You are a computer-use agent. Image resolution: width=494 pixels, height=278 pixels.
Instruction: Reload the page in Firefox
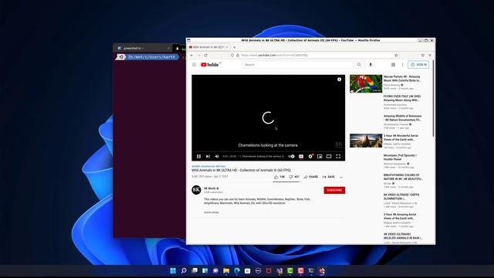[x=206, y=55]
